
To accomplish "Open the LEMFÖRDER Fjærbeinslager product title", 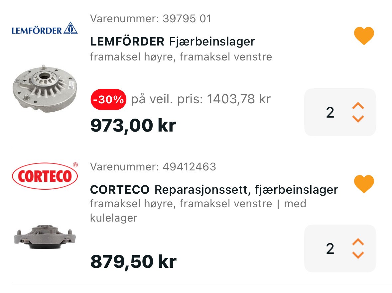I will pos(172,42).
